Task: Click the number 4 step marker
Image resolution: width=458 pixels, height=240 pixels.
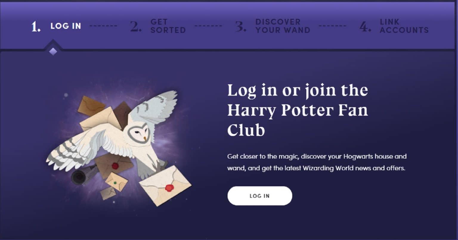Action: (x=365, y=27)
